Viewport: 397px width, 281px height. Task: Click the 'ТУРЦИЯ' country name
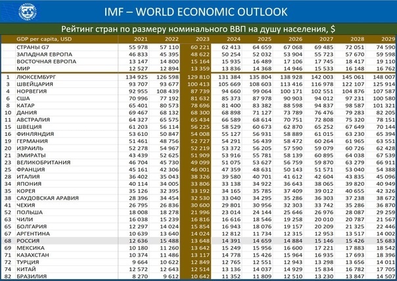[28, 262]
